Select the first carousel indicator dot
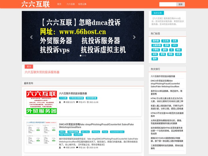This screenshot has height=156, width=208. pyautogui.click(x=81, y=55)
